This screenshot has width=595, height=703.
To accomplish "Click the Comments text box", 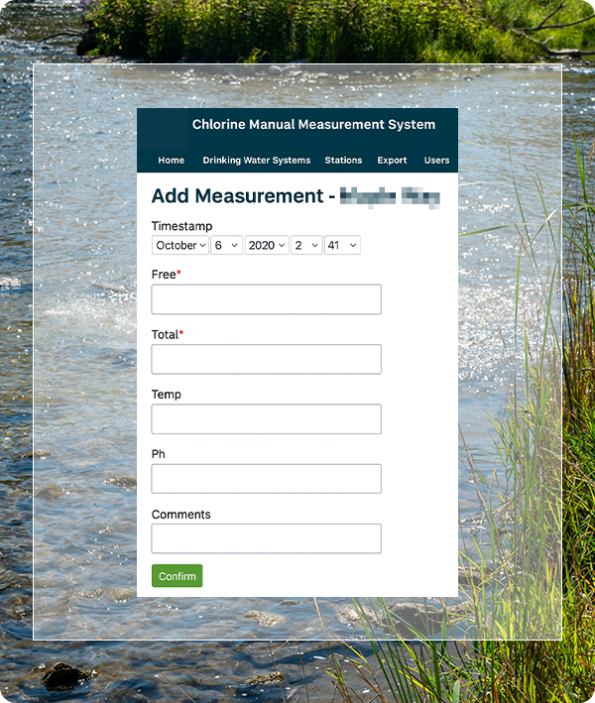I will (x=266, y=538).
